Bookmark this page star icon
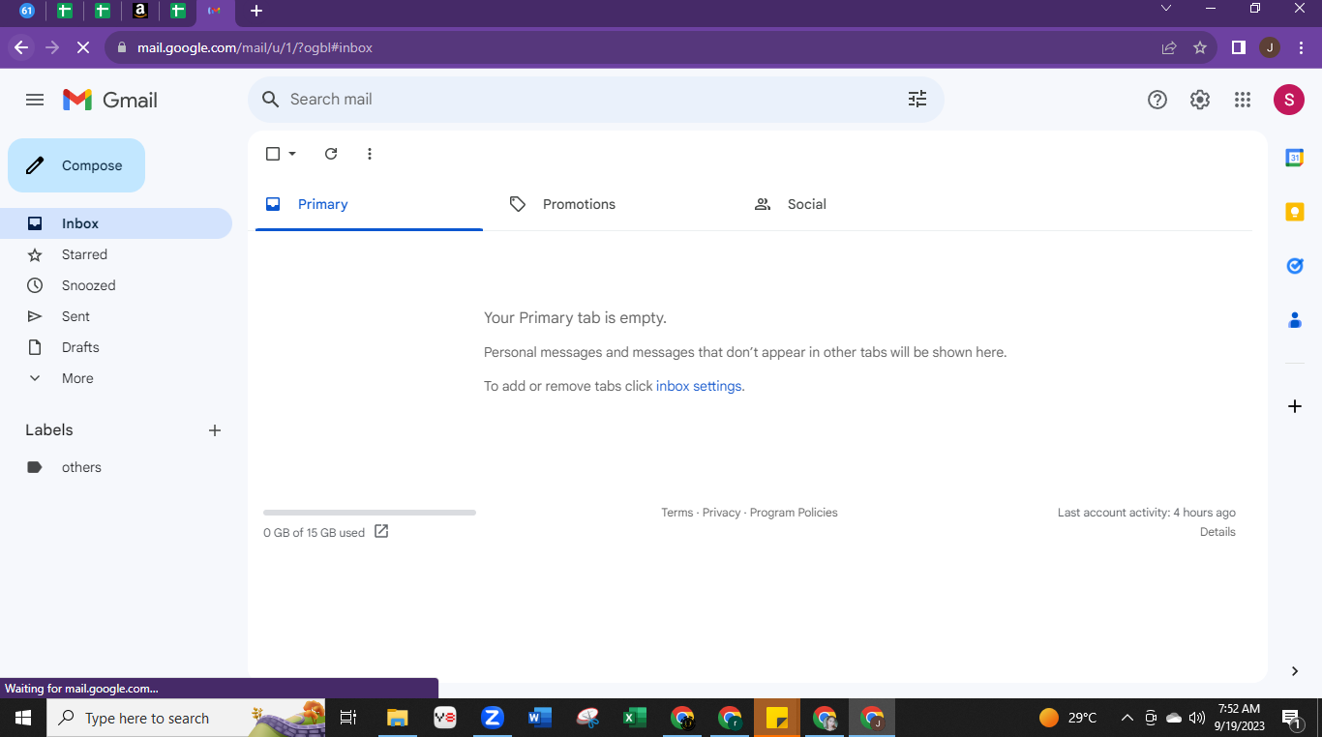Viewport: 1322px width, 737px height. click(x=1200, y=47)
